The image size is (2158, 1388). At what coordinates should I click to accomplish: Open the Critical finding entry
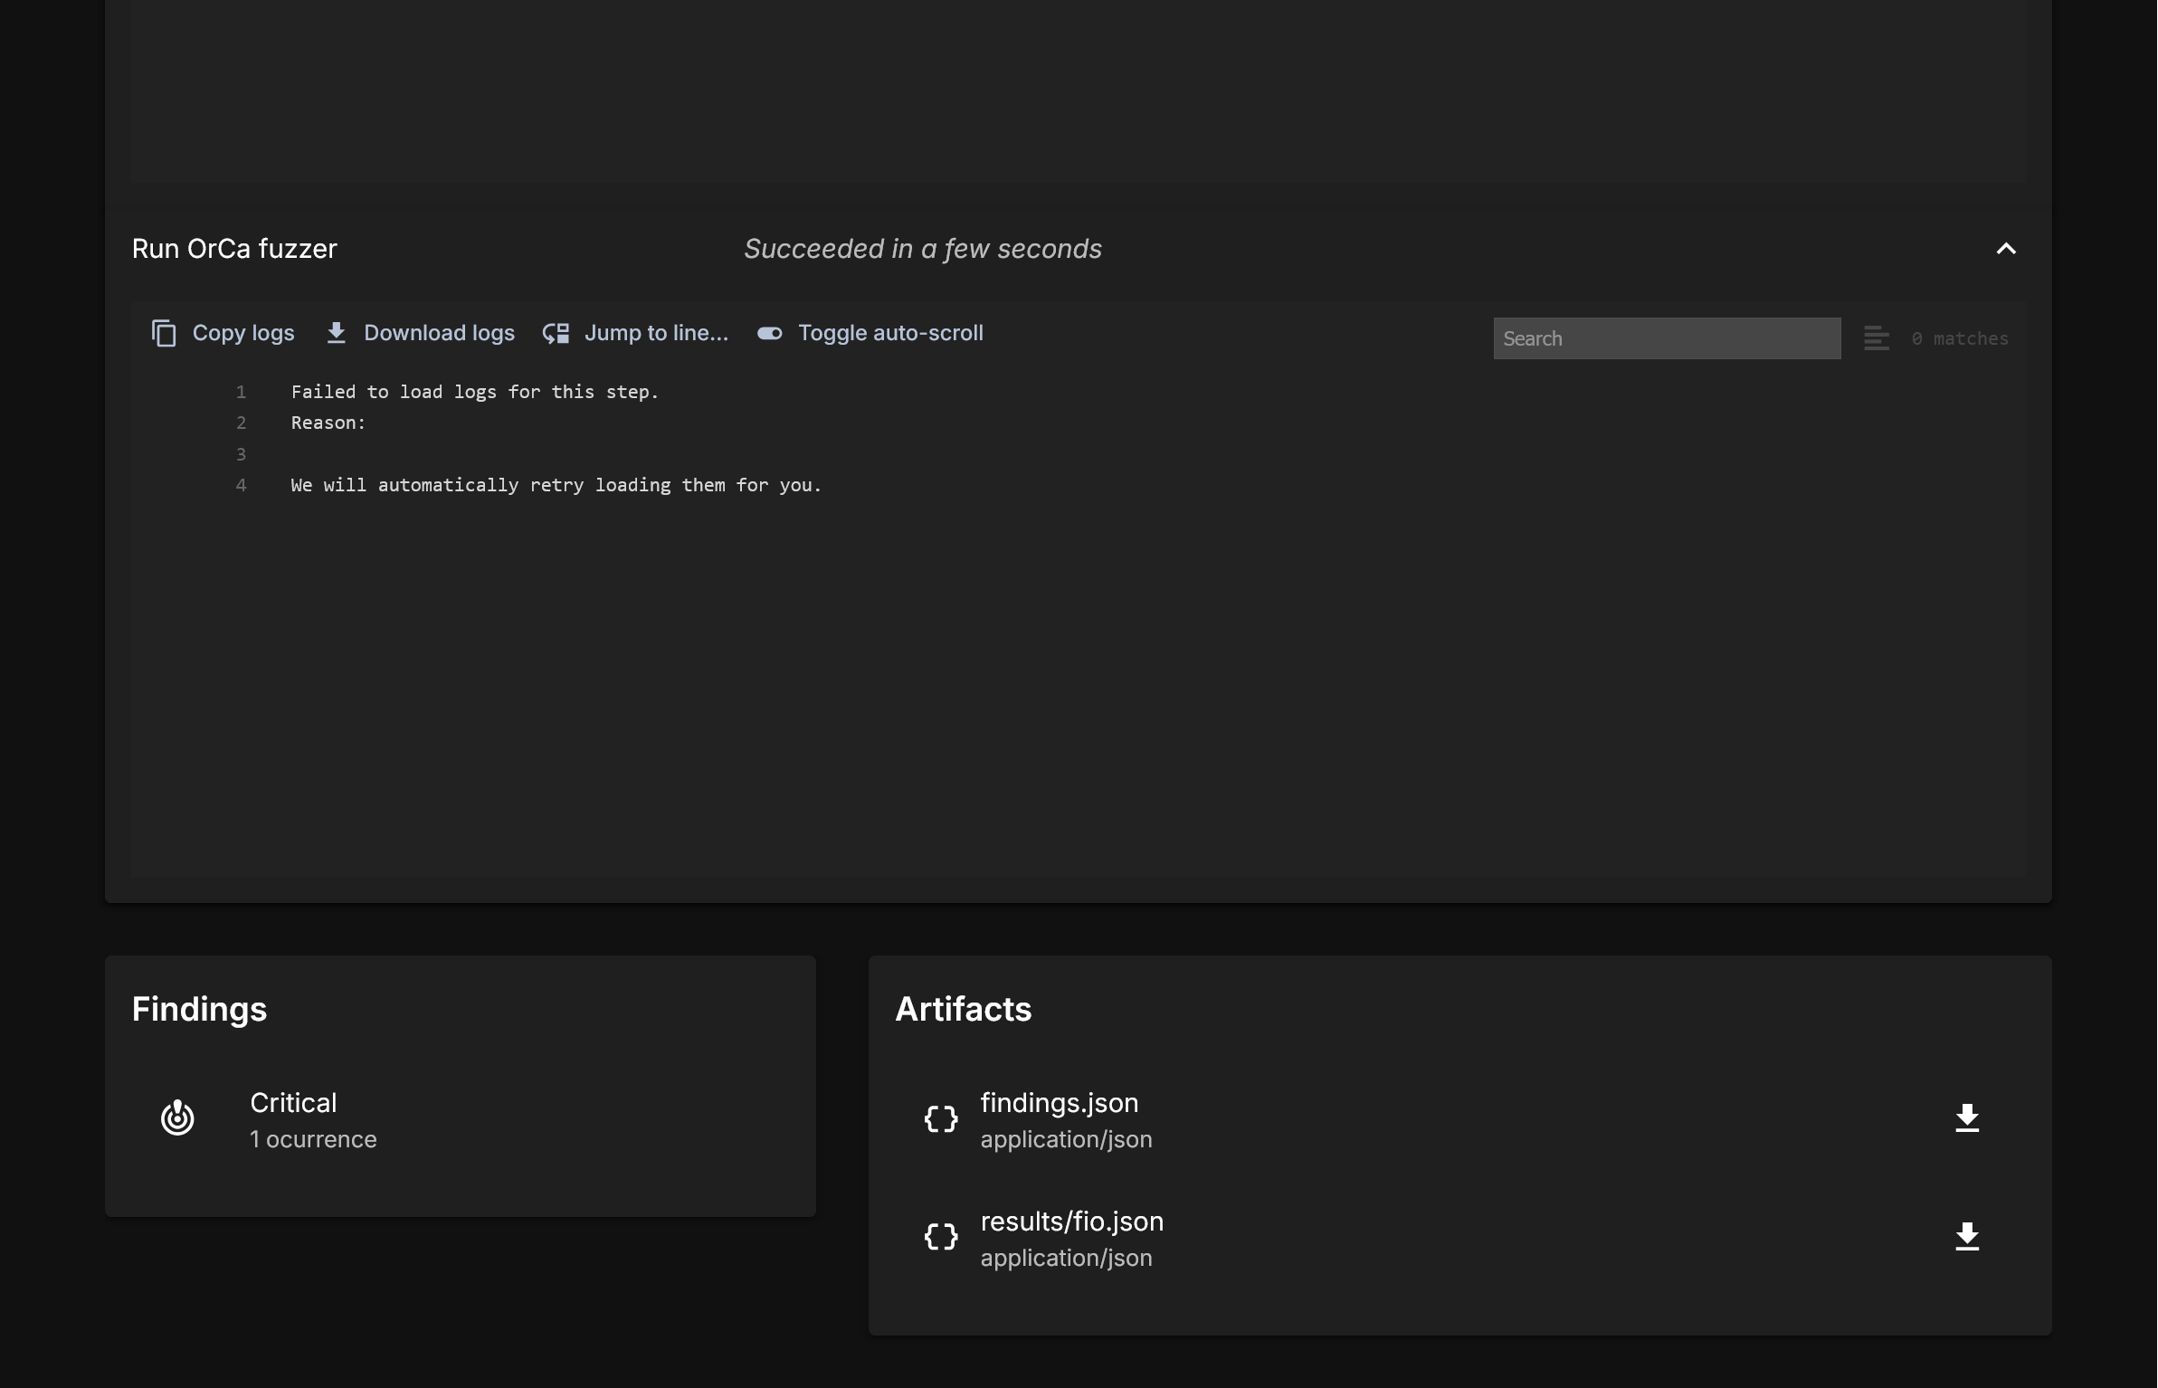point(461,1119)
